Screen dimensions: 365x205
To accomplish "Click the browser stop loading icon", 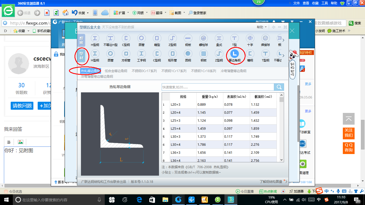I will [47, 13].
